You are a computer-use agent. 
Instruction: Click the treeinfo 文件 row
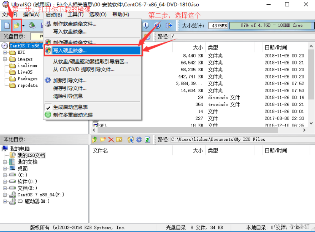[x=224, y=104]
